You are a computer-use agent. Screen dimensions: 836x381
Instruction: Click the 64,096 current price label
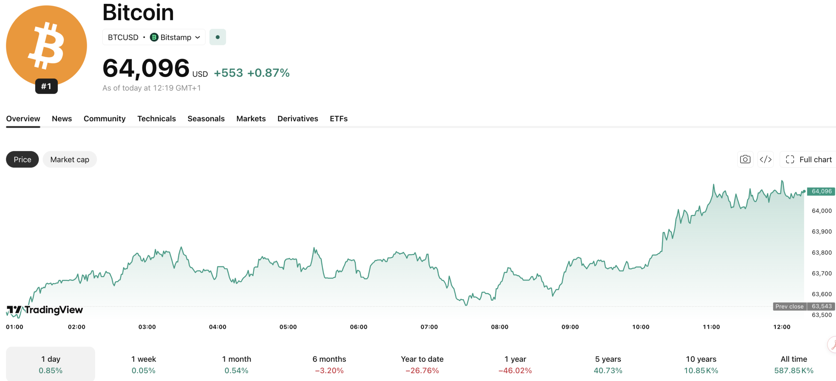[821, 191]
